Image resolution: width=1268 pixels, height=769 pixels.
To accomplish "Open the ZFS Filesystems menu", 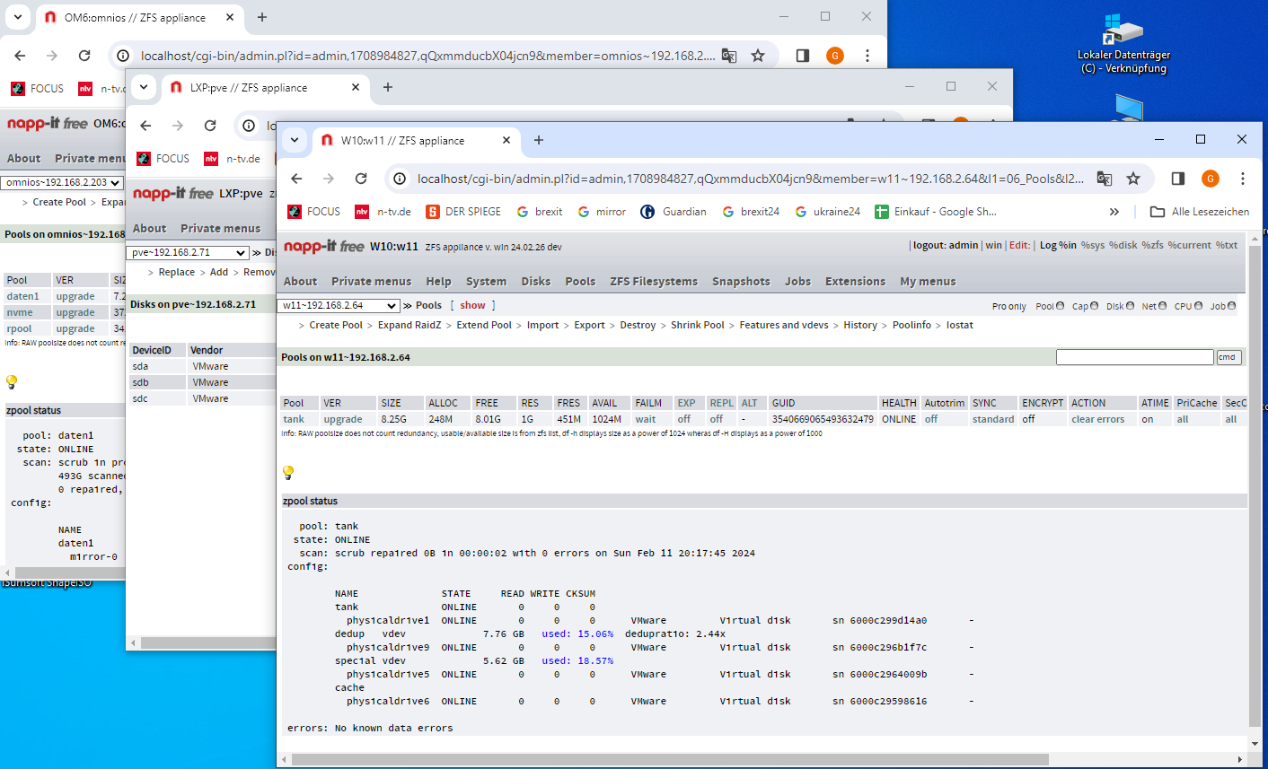I will coord(653,281).
